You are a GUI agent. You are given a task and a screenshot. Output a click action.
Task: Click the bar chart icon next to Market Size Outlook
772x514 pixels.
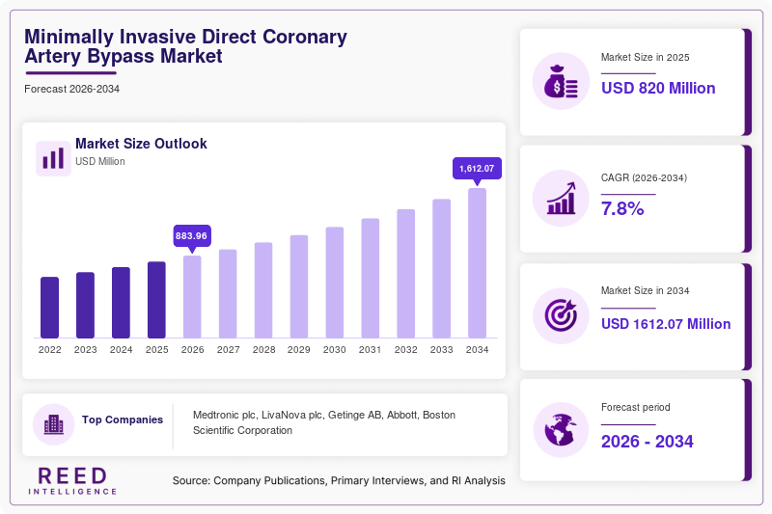point(53,158)
